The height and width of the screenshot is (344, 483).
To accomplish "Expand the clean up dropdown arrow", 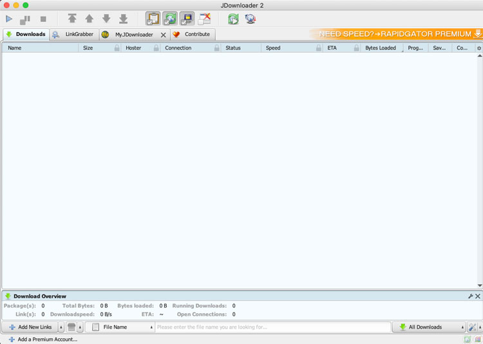I will 80,327.
